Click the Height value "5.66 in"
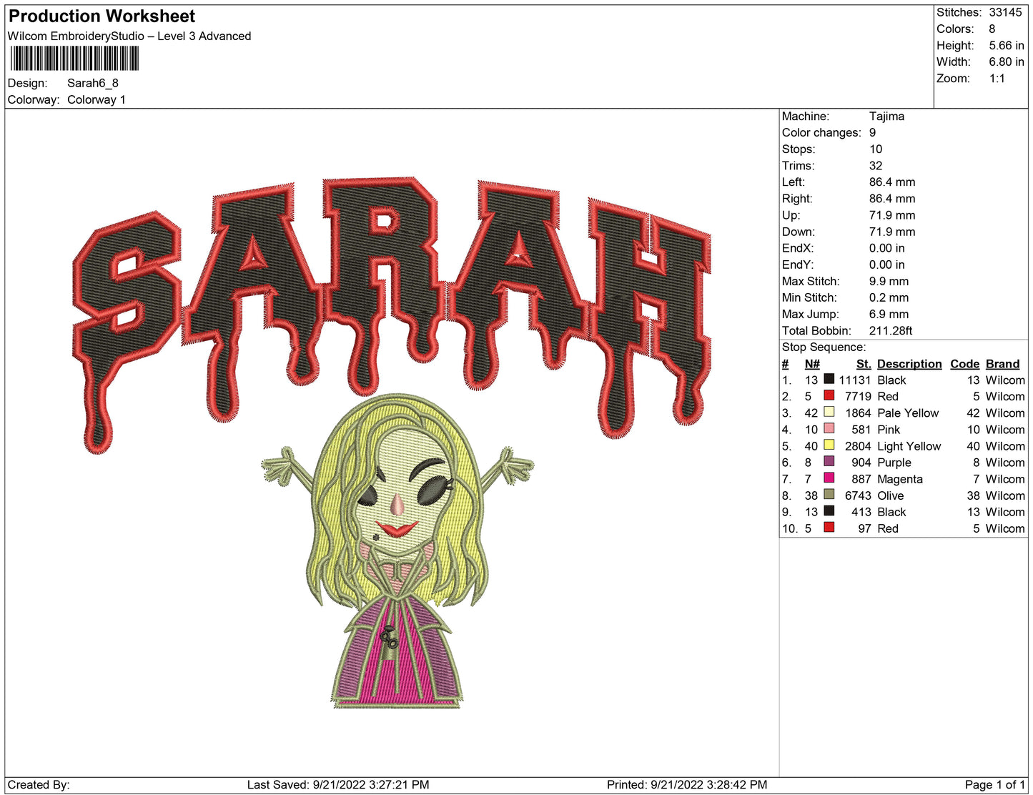1033x795 pixels. [1007, 45]
